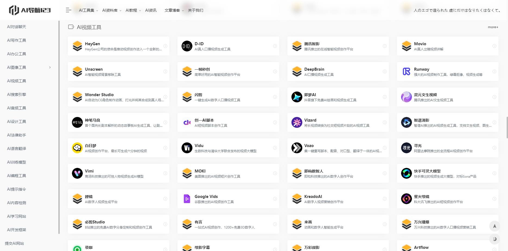Viewport: 508px width, 251px height.
Task: Select AI设计工具 in sidebar
Action: tap(17, 122)
